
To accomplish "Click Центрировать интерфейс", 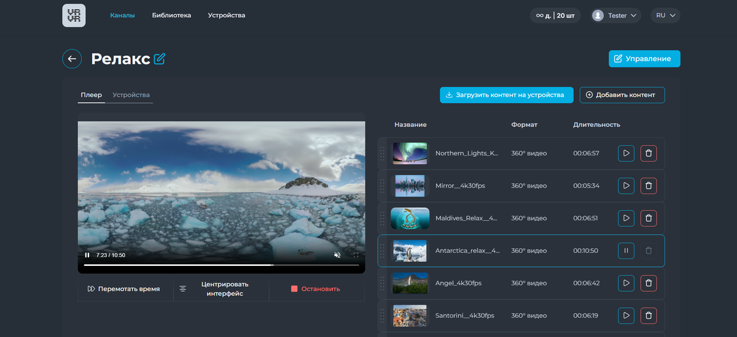I will [x=221, y=289].
